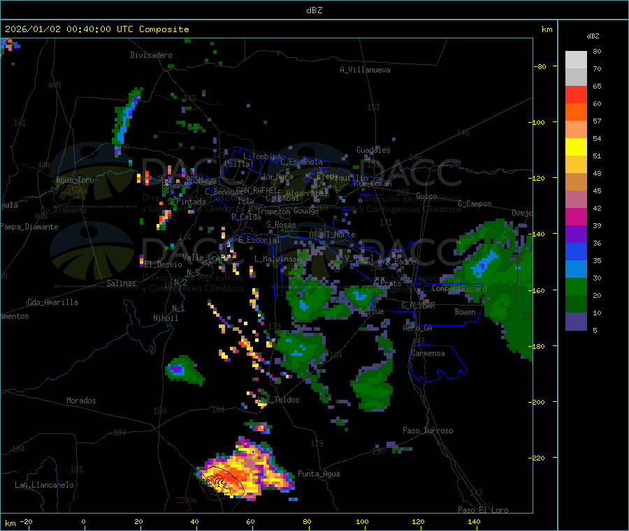
Task: Select the light gray 70-80 dBZ legend swatch
Action: click(576, 60)
